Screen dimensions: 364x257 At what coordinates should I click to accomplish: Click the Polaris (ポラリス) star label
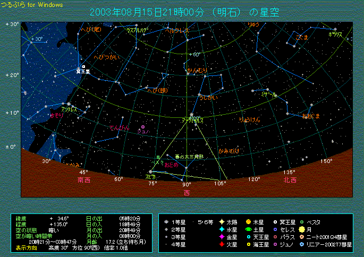tap(335, 34)
